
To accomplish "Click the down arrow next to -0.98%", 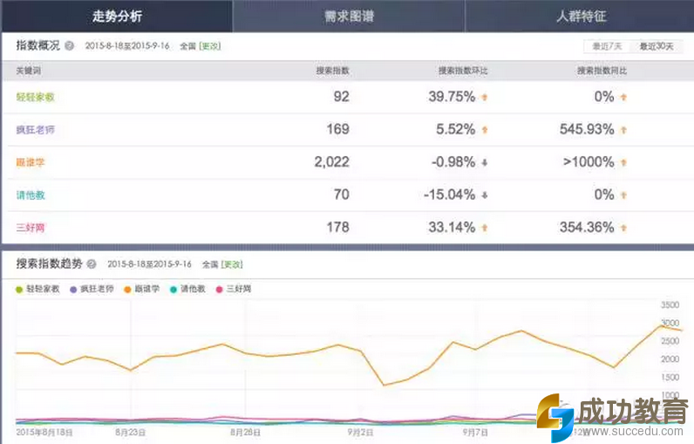I will pyautogui.click(x=484, y=162).
